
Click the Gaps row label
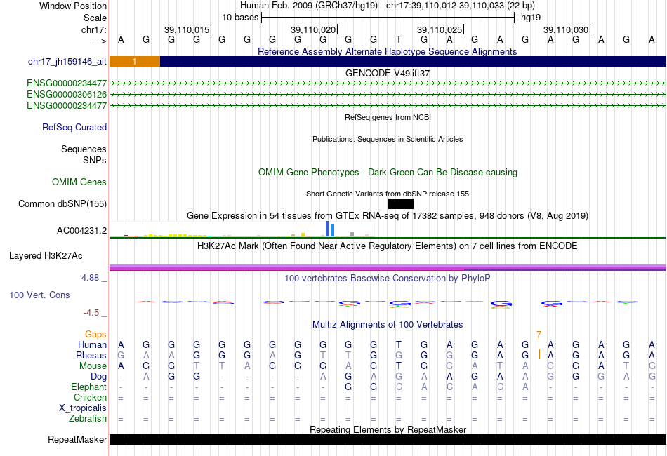(x=95, y=335)
